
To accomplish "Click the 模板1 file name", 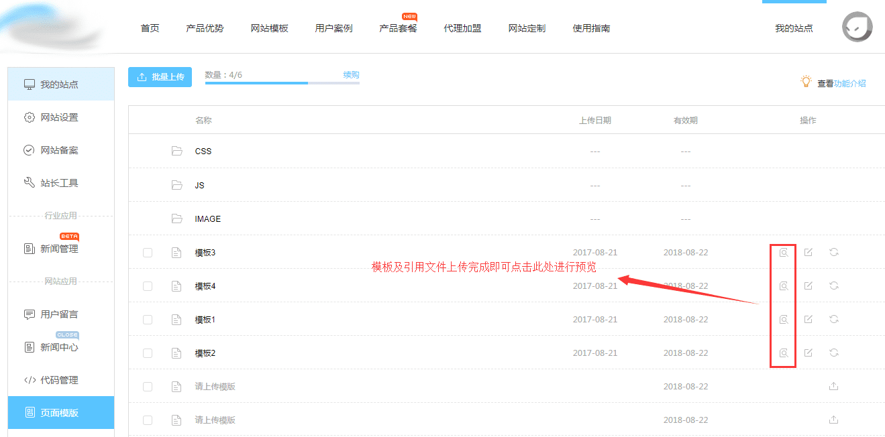I will 205,320.
